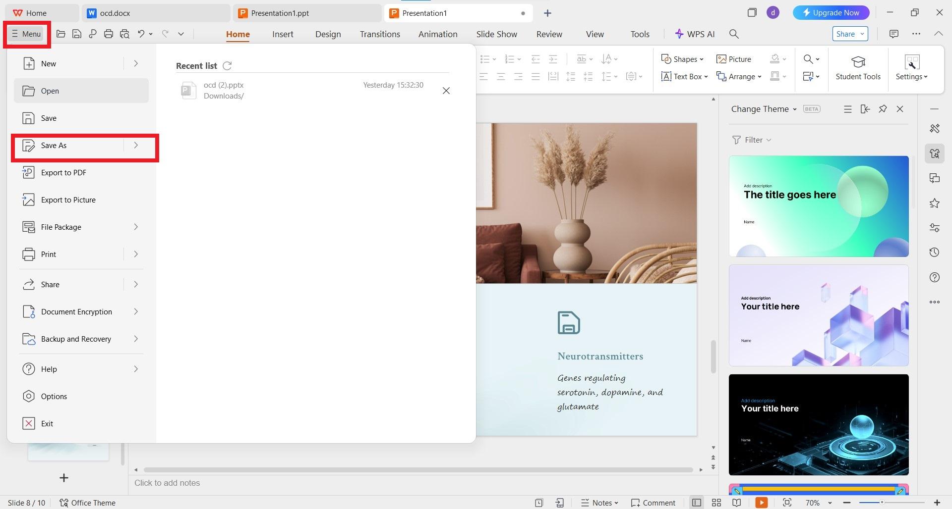This screenshot has width=952, height=509.
Task: Expand the Document Encryption submenu arrow
Action: pyautogui.click(x=136, y=311)
